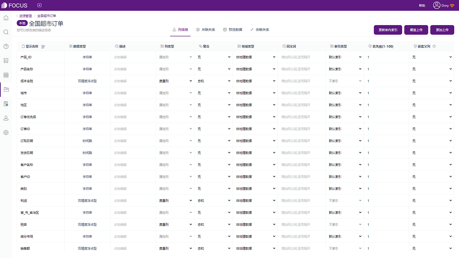
Task: Open the home icon in sidebar
Action: tap(6, 18)
